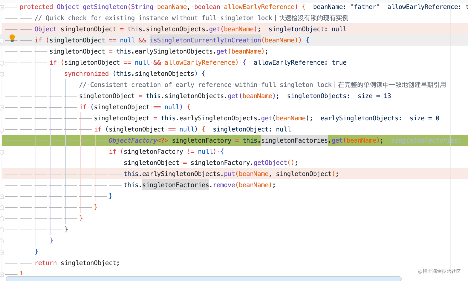Collapse the getSingleton method fold marker
Image resolution: width=468 pixels, height=281 pixels.
2,7
